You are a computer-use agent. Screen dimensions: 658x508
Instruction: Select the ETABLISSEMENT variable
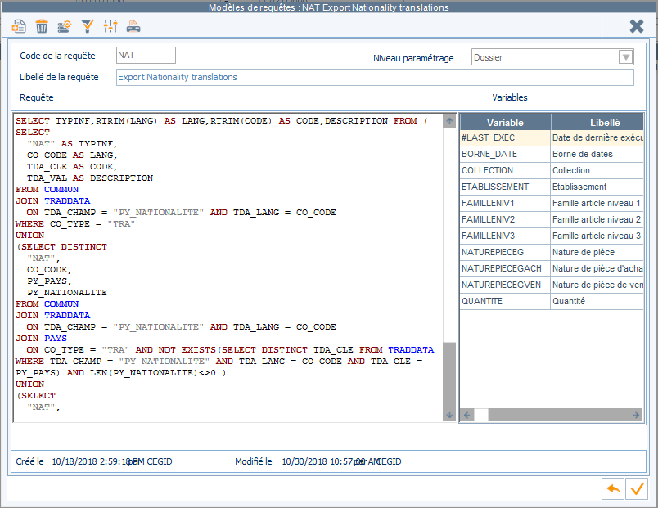tap(505, 187)
